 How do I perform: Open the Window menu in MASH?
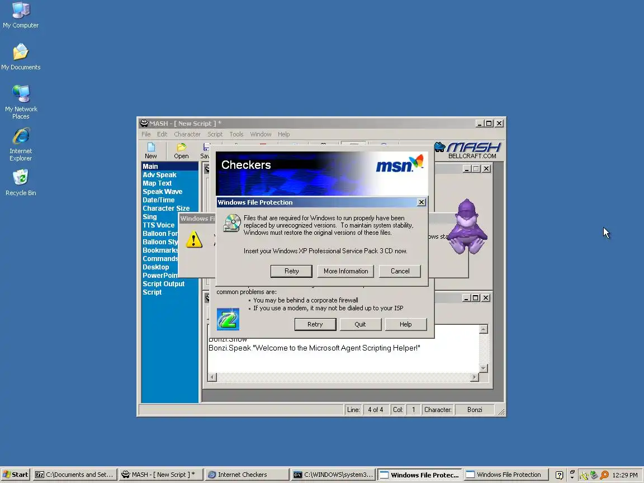click(261, 134)
